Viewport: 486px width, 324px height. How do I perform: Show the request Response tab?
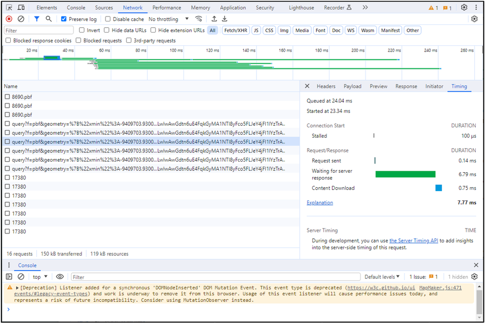point(406,86)
